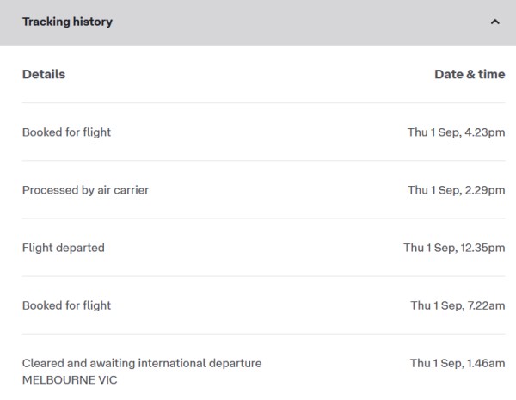Click the Thu 1 Sep, 12.35pm timestamp

pos(454,248)
